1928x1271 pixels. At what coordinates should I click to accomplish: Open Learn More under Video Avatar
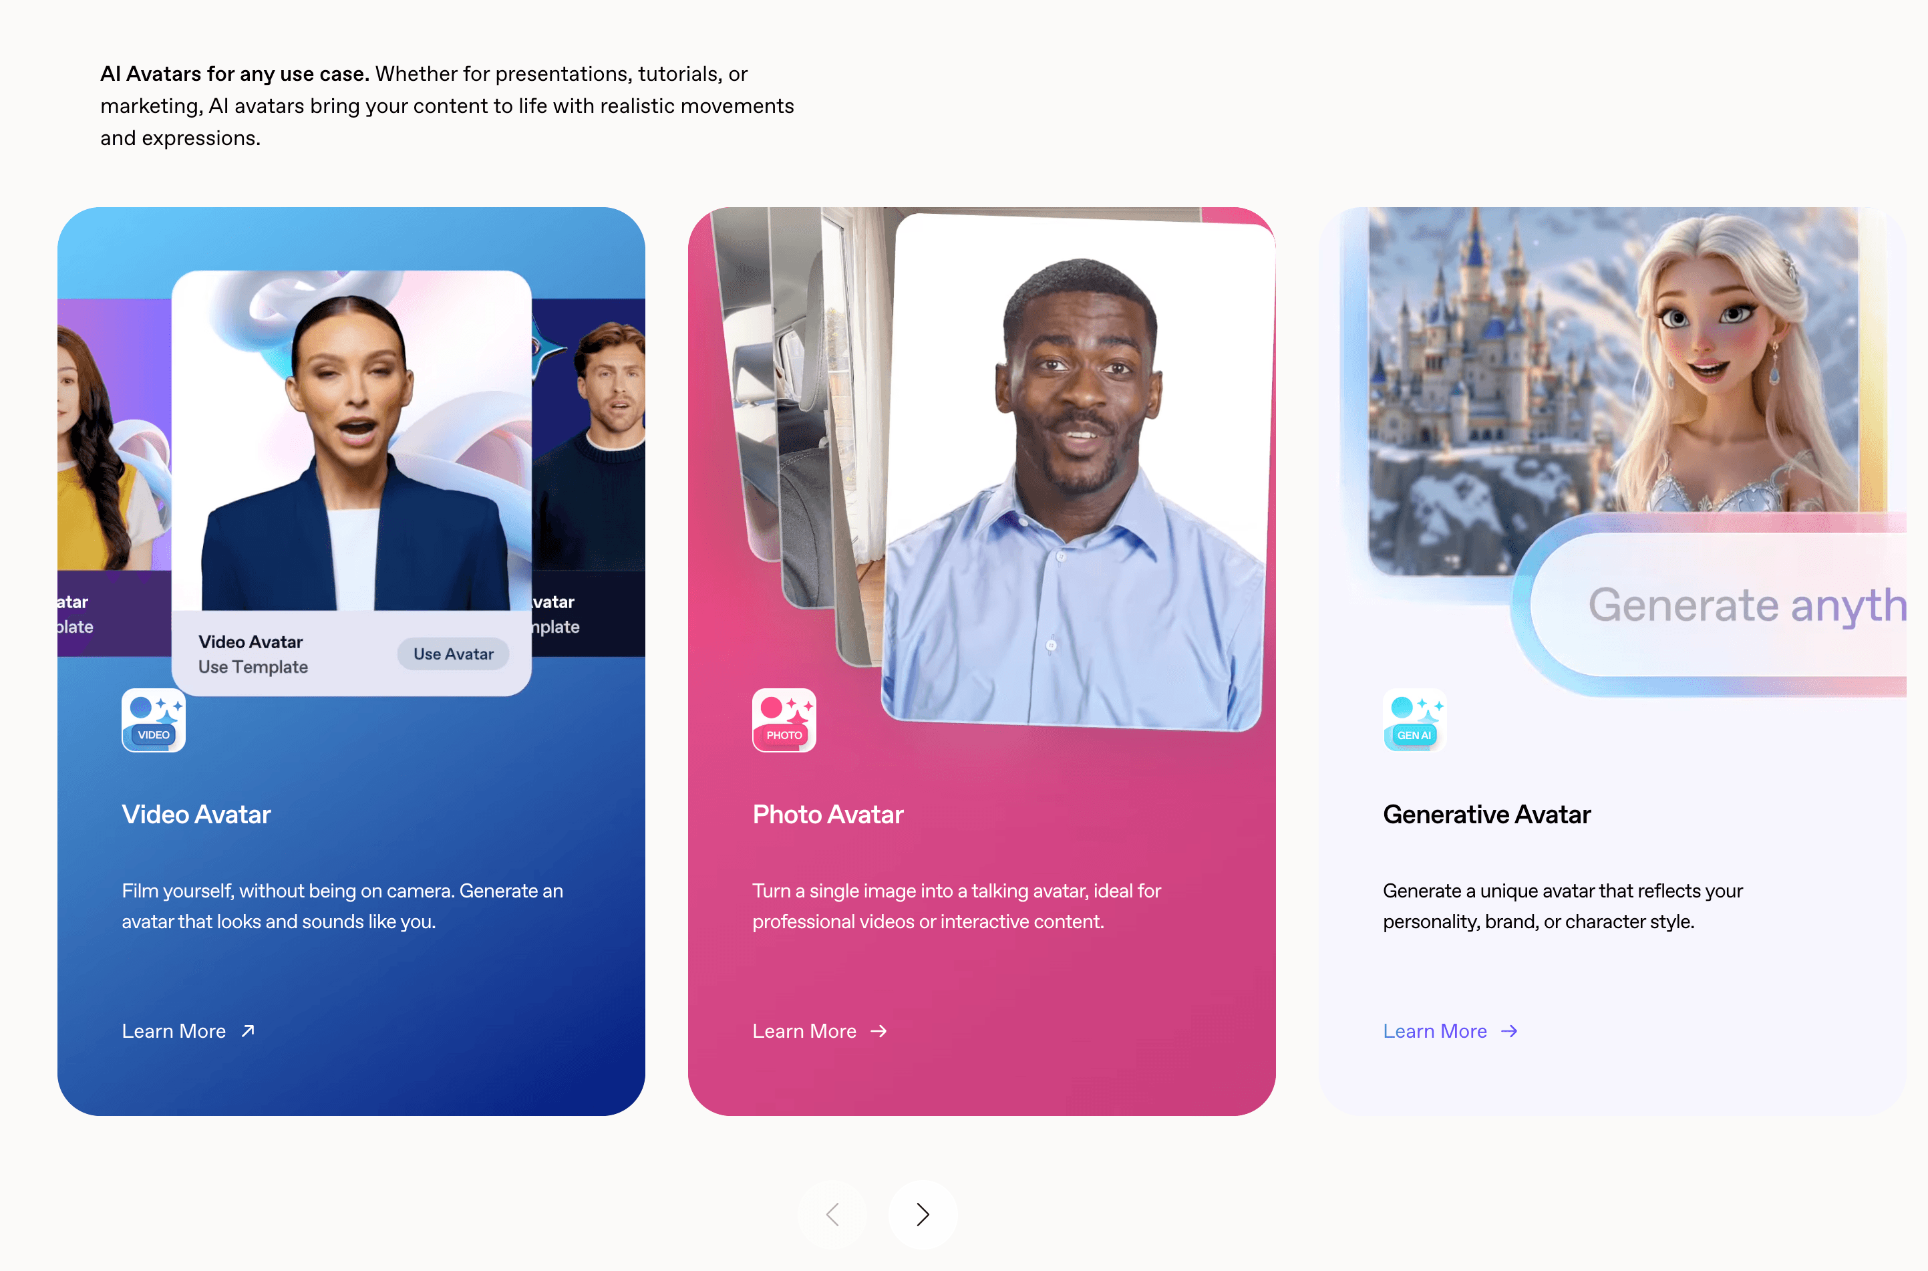(x=174, y=1030)
